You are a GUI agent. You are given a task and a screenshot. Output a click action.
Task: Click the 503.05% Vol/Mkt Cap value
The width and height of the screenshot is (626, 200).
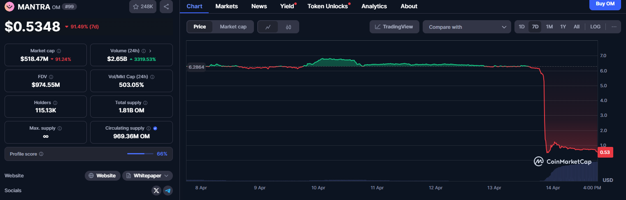coord(131,85)
